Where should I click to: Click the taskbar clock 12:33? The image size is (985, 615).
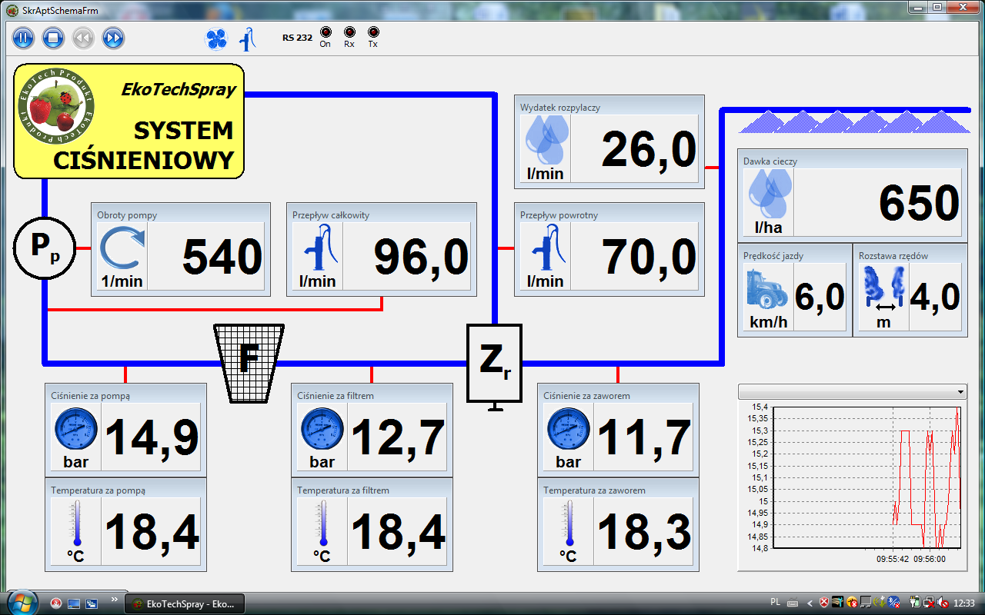pyautogui.click(x=964, y=603)
